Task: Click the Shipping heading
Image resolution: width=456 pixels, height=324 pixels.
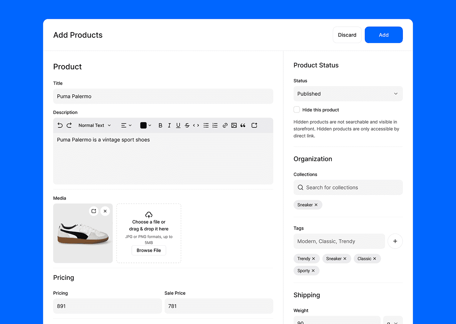Action: pos(307,295)
